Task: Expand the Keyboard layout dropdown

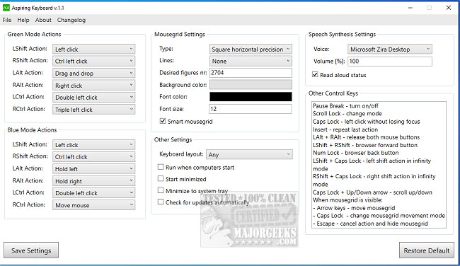Action: coord(249,154)
